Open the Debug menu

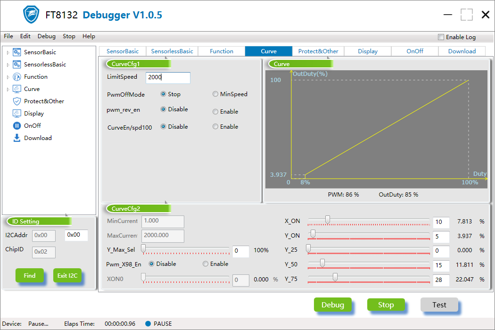(46, 36)
